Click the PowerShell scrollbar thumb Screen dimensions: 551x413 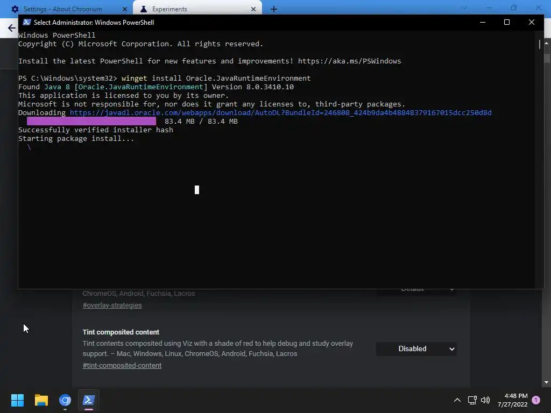pyautogui.click(x=539, y=44)
